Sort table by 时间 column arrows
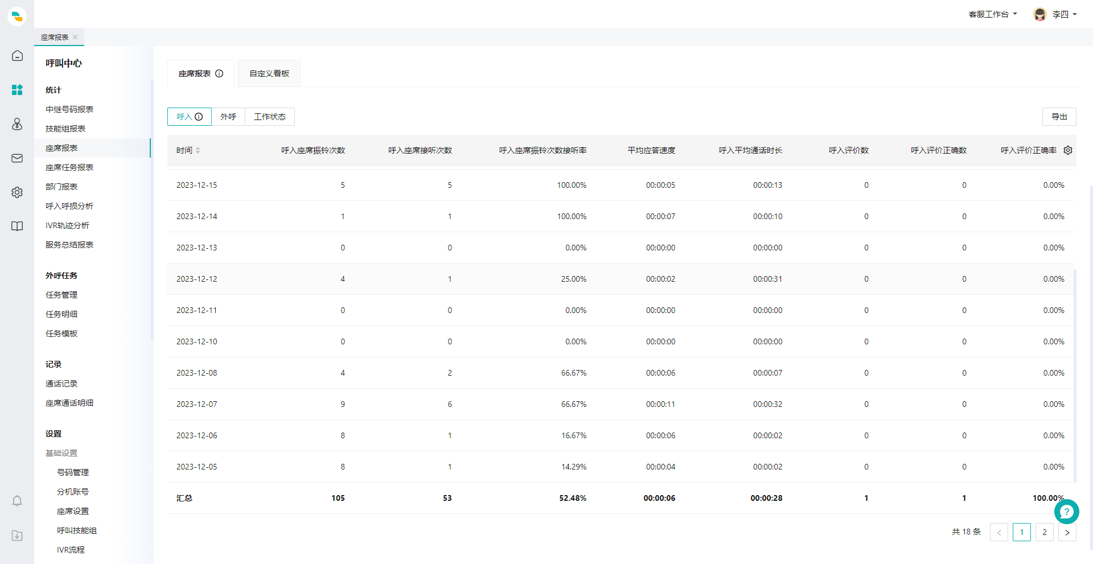Image resolution: width=1093 pixels, height=564 pixels. (198, 150)
